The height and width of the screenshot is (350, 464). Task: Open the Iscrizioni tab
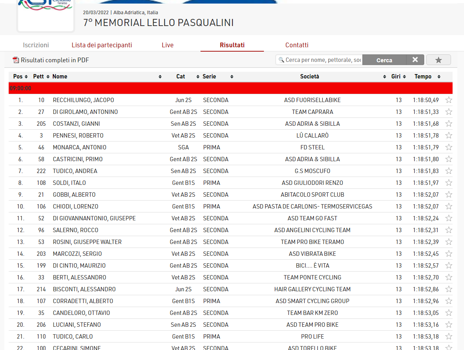[x=36, y=45]
